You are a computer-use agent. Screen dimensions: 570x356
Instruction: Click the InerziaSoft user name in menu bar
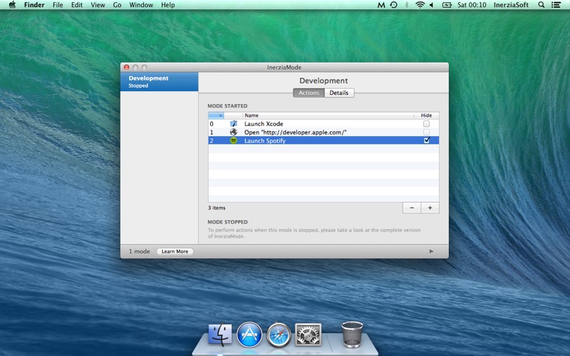click(511, 5)
